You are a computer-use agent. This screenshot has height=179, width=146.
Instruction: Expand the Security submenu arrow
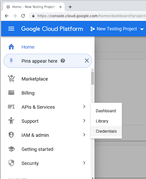(x=84, y=163)
